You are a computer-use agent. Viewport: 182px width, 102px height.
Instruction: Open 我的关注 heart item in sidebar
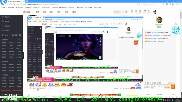pos(6,17)
